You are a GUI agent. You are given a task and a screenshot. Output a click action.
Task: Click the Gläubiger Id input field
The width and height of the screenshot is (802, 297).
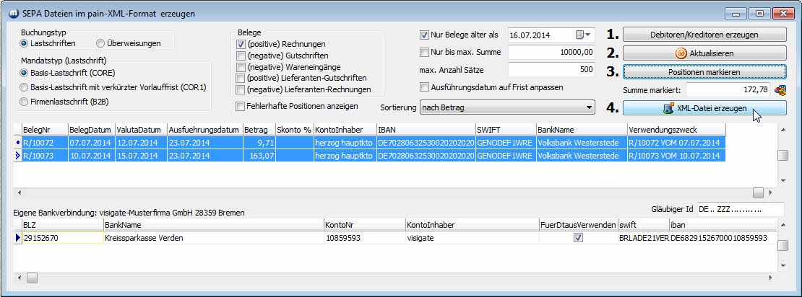[739, 209]
